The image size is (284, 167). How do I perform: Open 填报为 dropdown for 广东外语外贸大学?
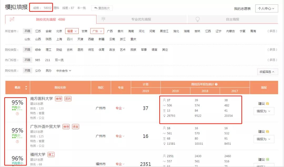coord(264,139)
